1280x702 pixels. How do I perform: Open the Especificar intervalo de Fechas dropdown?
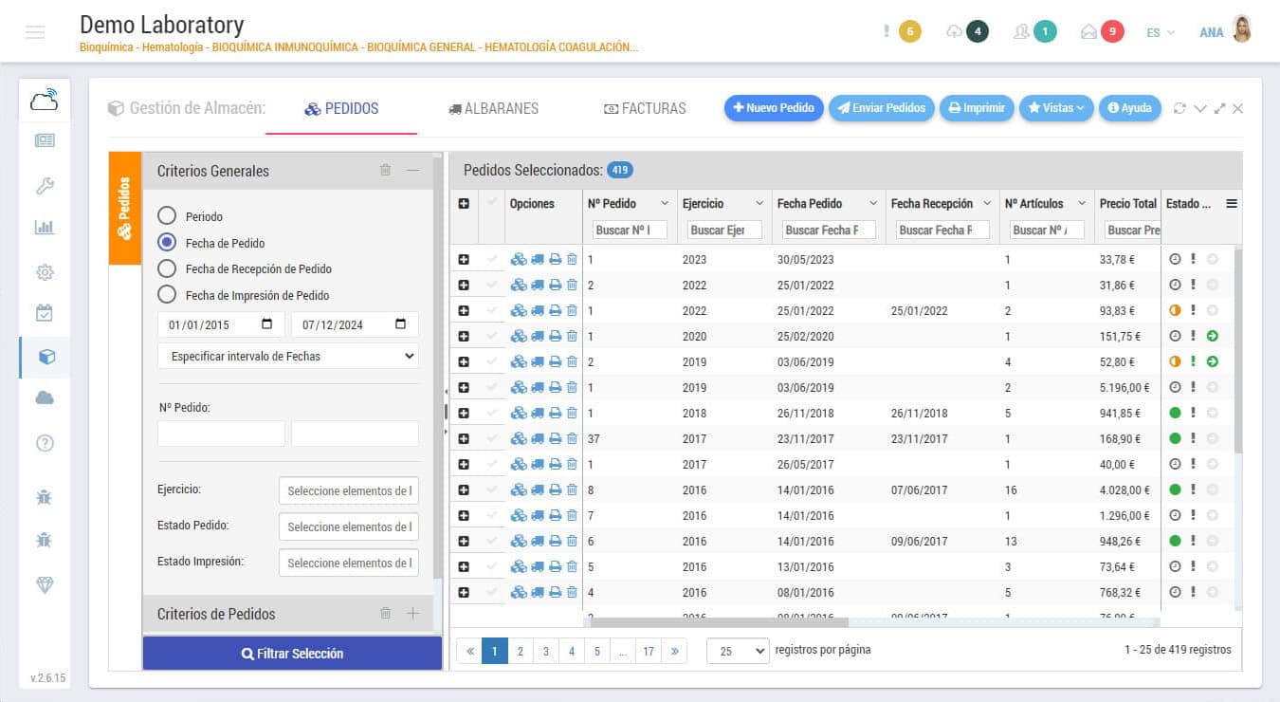click(x=288, y=356)
